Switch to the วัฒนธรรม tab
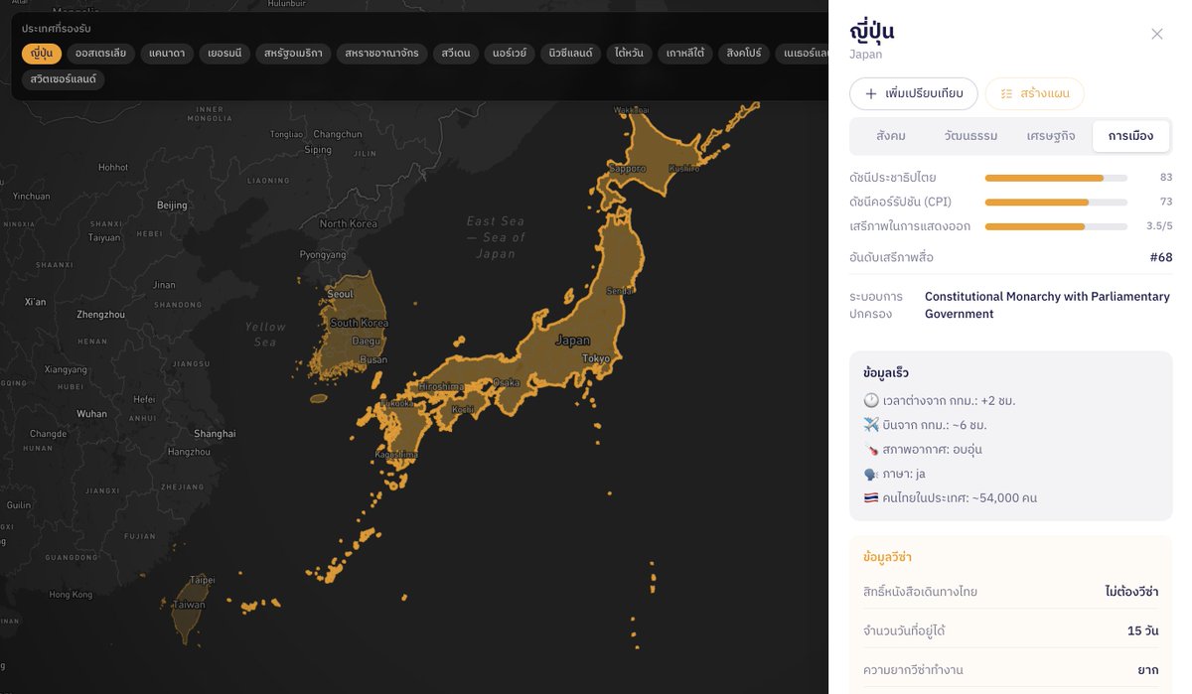The width and height of the screenshot is (1192, 694). point(970,136)
